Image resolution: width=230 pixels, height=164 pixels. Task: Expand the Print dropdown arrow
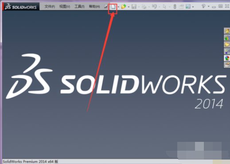tap(149, 7)
